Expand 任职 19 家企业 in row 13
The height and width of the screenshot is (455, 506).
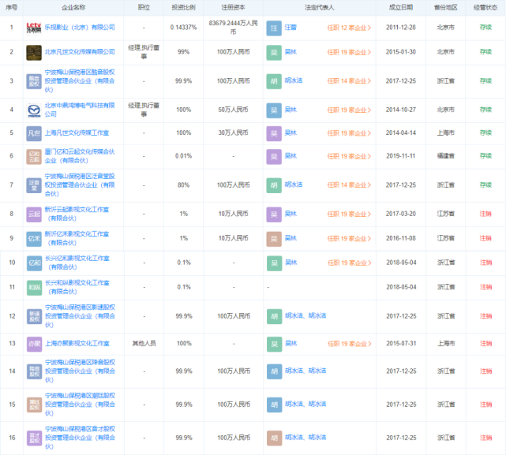(349, 343)
